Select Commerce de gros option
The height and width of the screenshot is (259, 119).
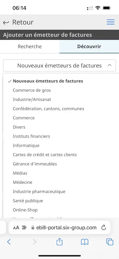(x=32, y=90)
